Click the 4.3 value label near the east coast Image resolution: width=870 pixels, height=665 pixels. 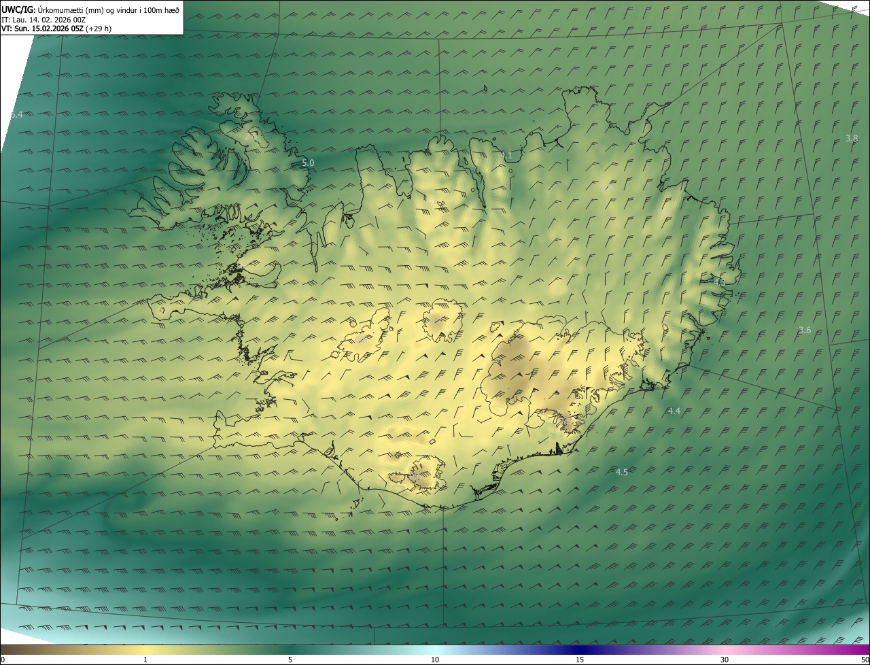[x=719, y=282]
